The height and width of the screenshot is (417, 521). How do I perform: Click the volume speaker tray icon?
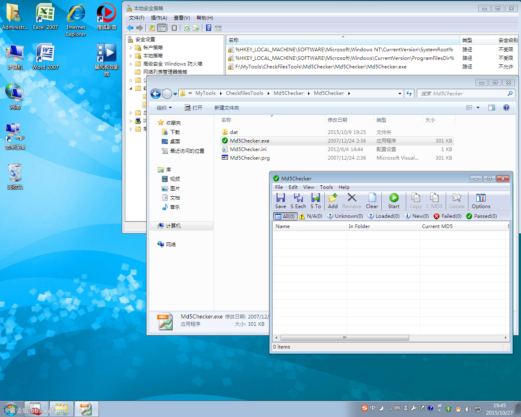click(468, 409)
